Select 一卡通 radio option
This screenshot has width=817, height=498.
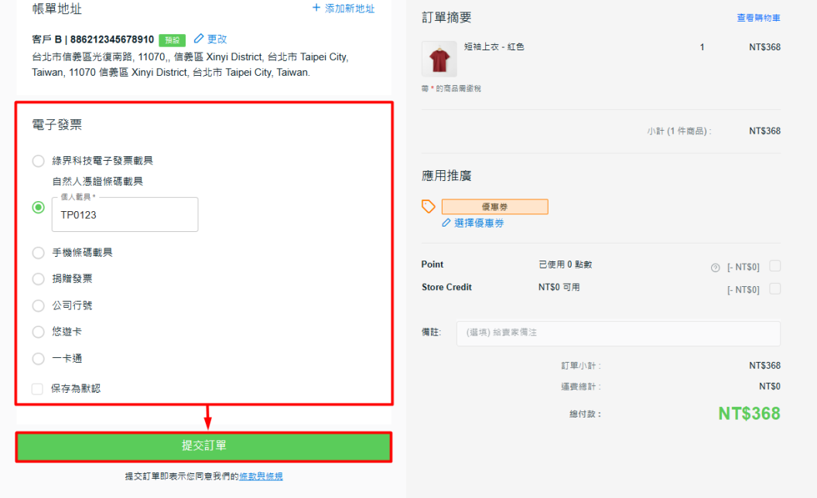click(38, 359)
